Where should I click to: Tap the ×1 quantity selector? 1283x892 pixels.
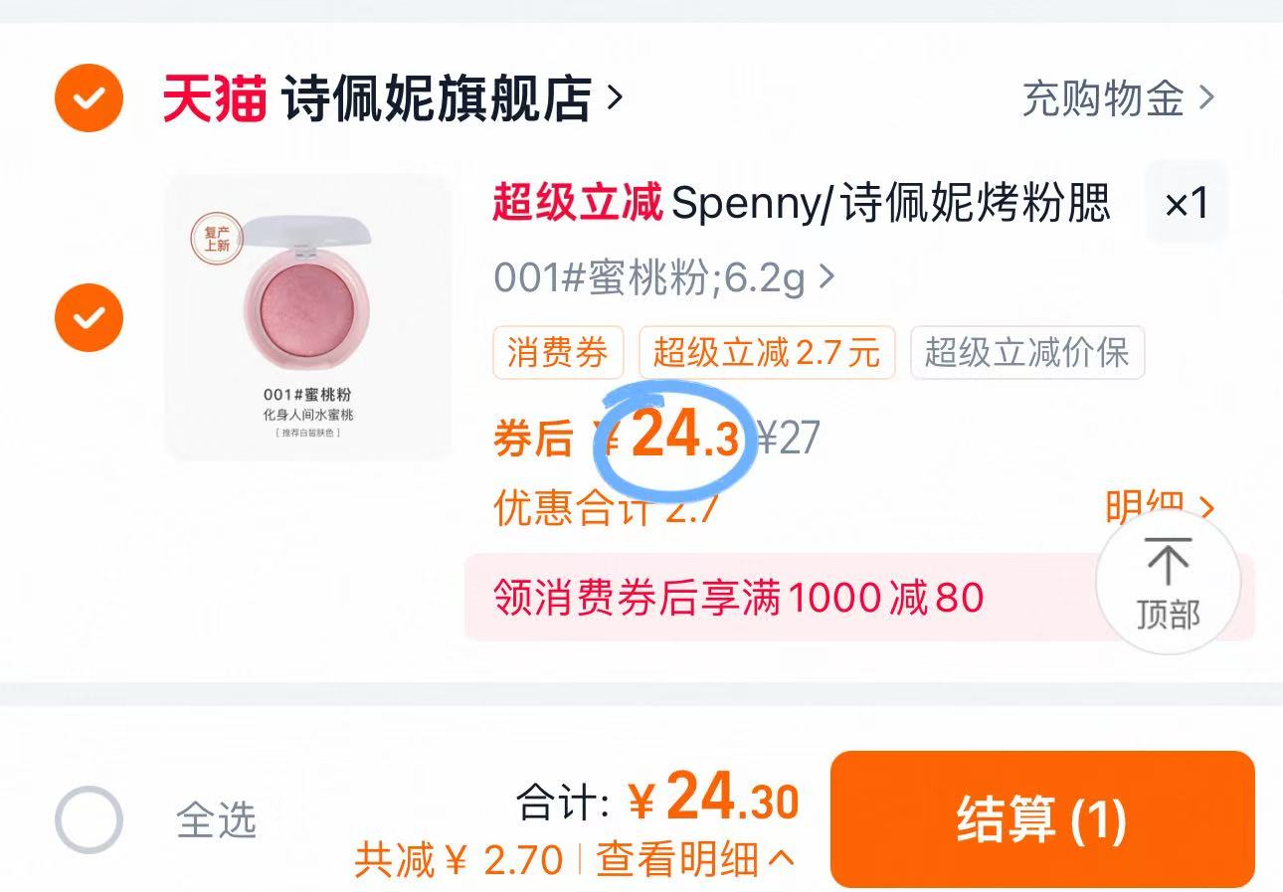click(x=1187, y=203)
